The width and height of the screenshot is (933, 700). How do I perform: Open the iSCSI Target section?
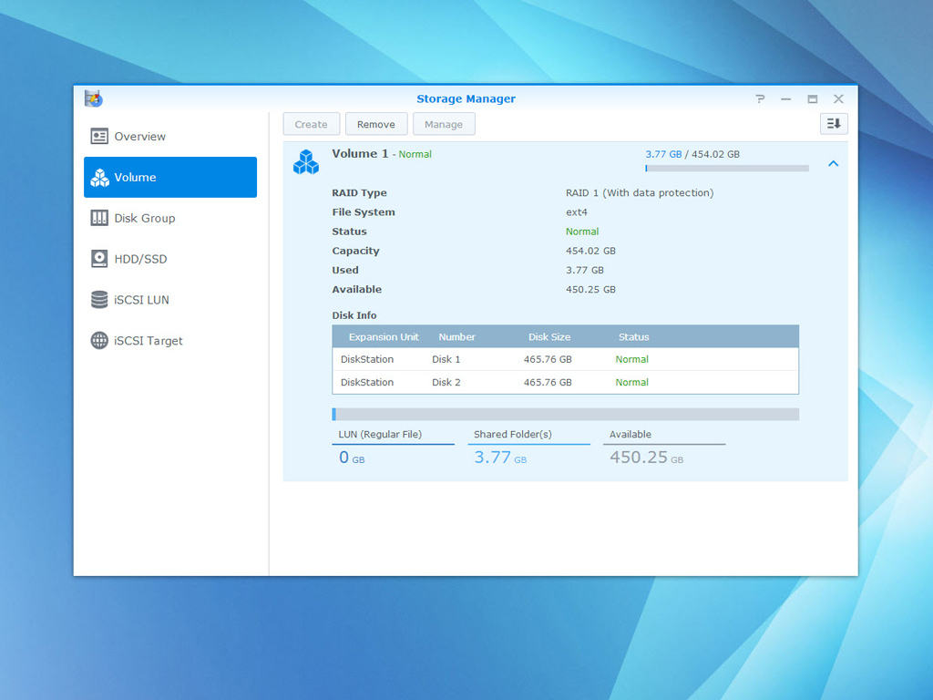coord(170,341)
